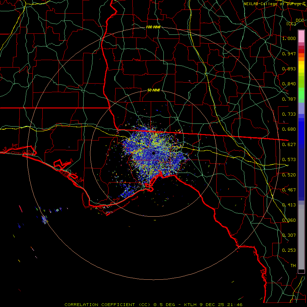Click the Correlation Coefficient KTLH caption text
307x307 pixels.
[153, 305]
